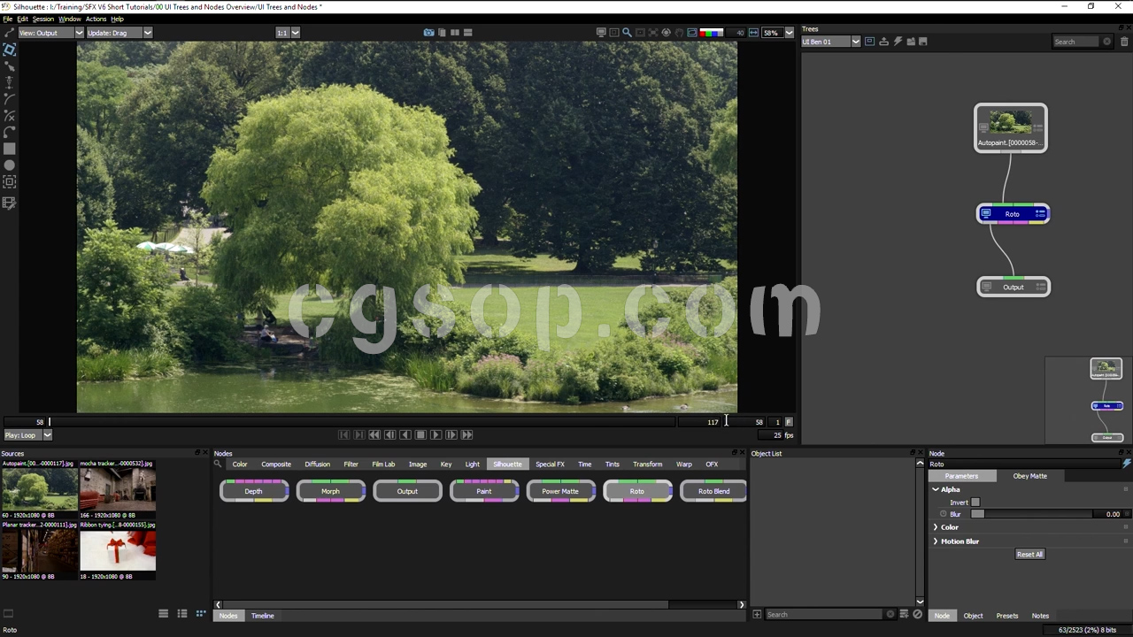Open the 1:1 aspect dropdown
This screenshot has width=1133, height=637.
pyautogui.click(x=288, y=33)
